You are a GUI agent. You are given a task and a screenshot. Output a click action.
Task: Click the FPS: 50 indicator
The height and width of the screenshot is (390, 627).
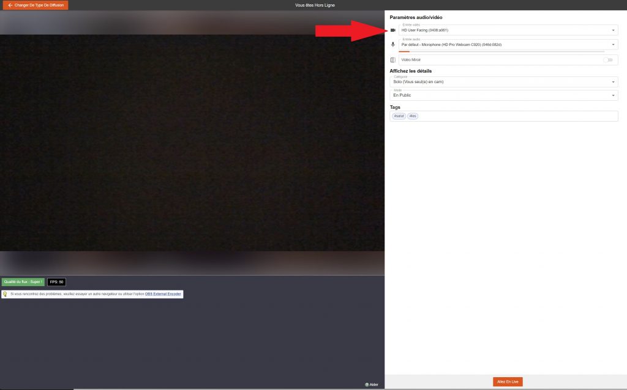click(x=56, y=282)
